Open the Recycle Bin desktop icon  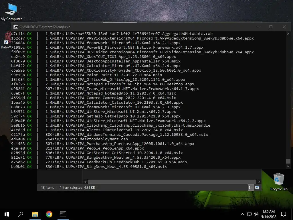coord(279,182)
